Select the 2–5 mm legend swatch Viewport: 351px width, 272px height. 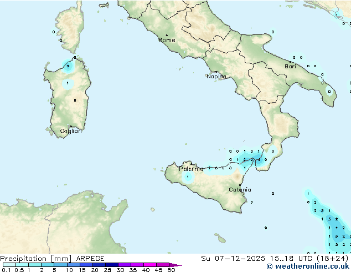point(48,265)
